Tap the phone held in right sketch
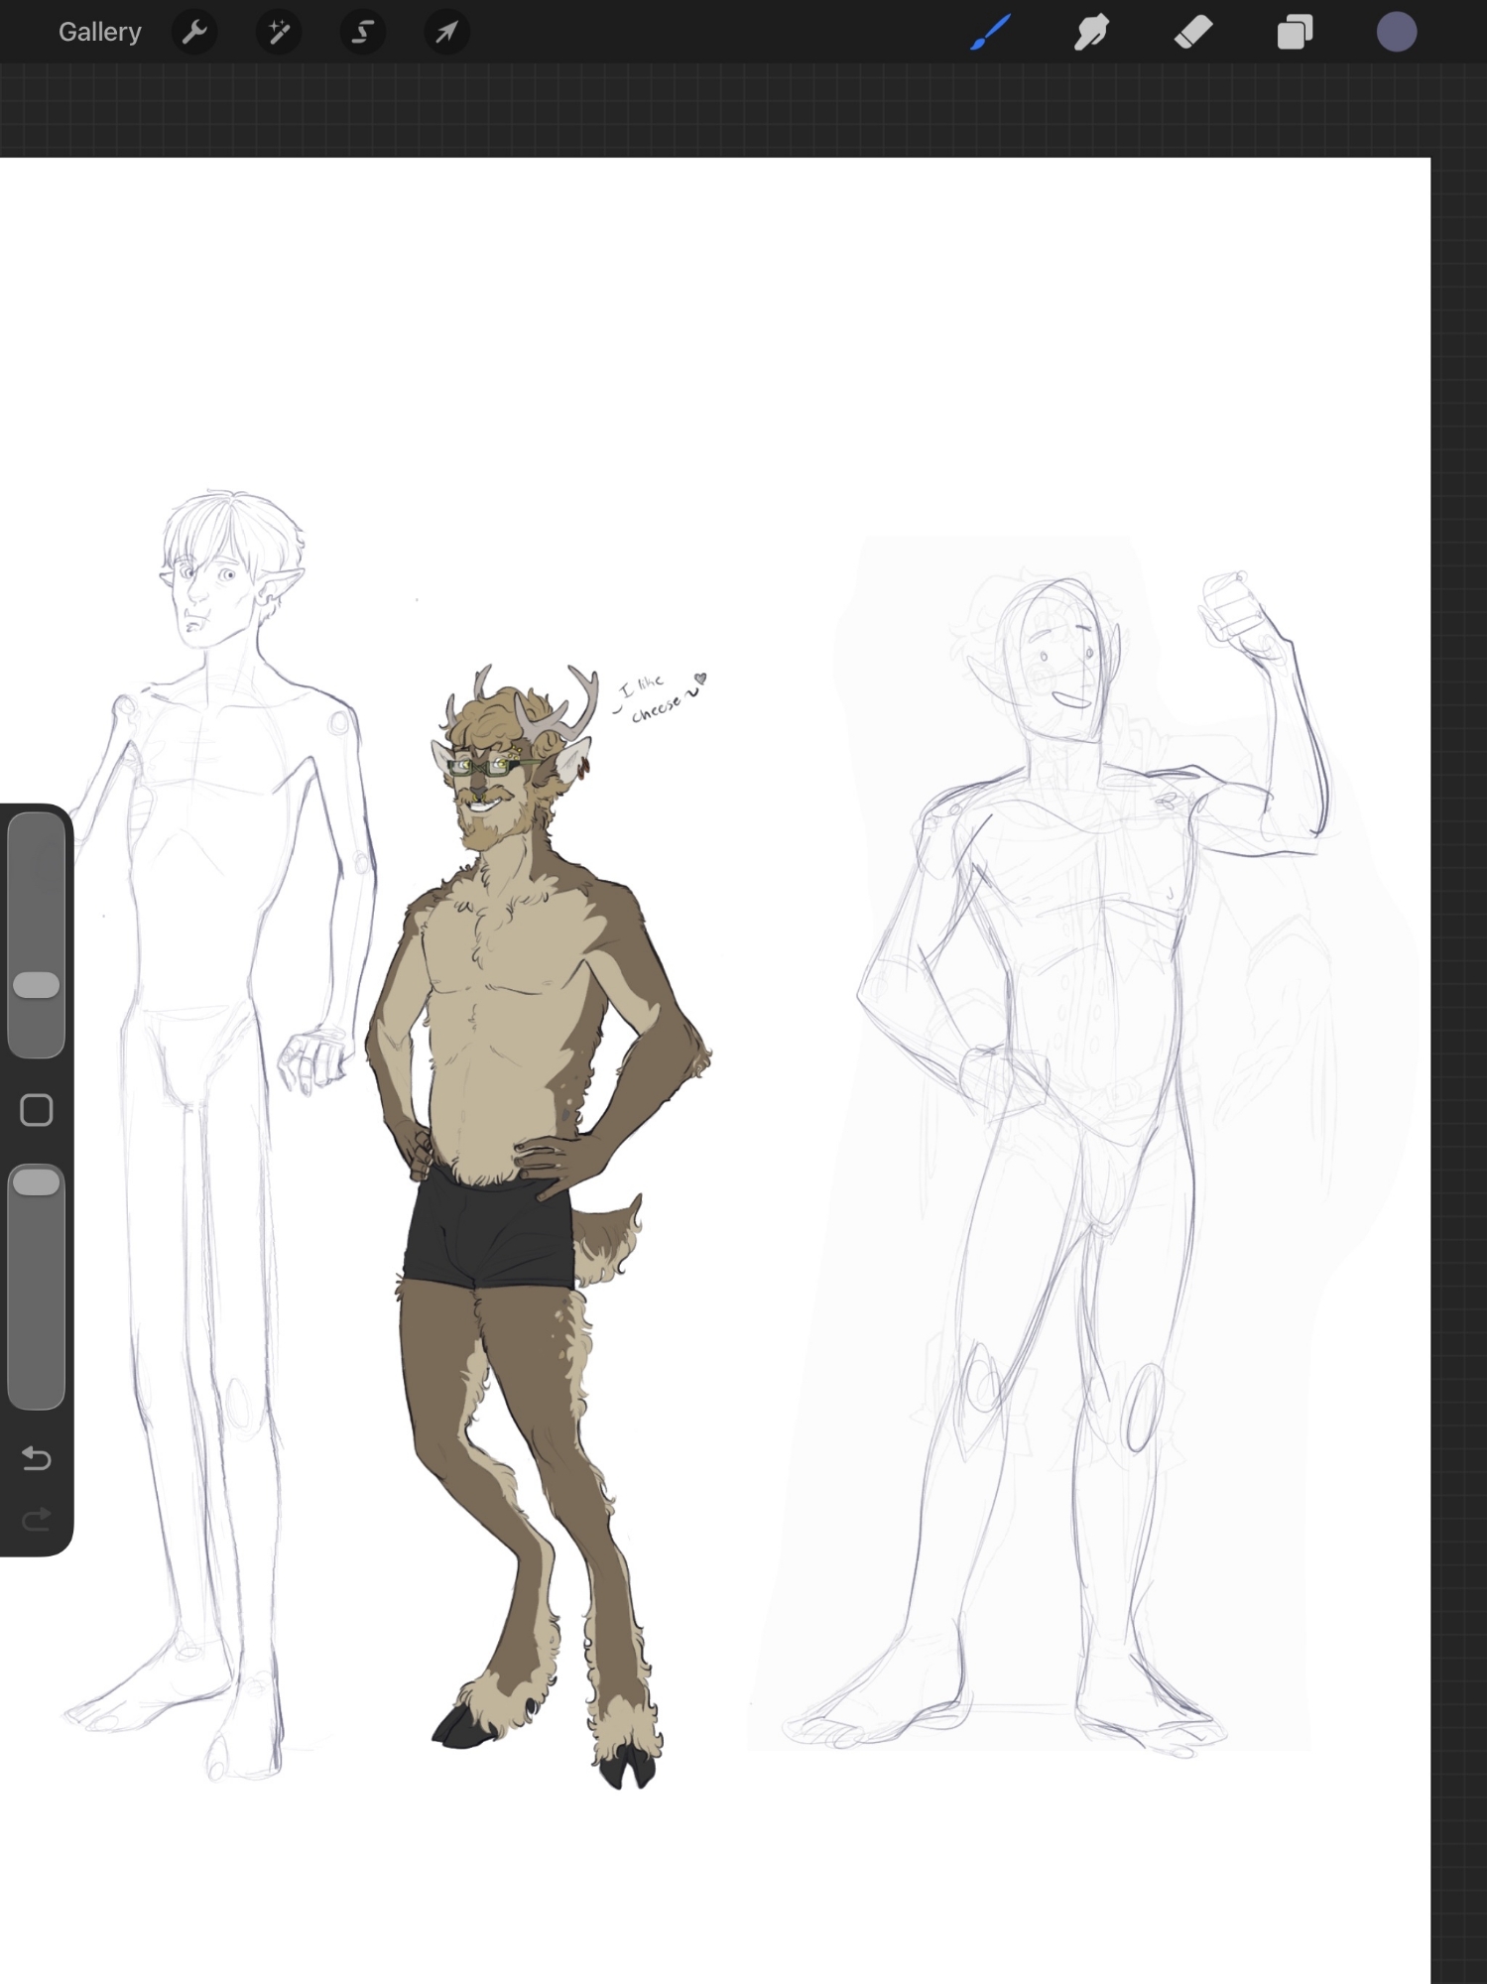Viewport: 1487px width, 1984px height. coord(1226,602)
